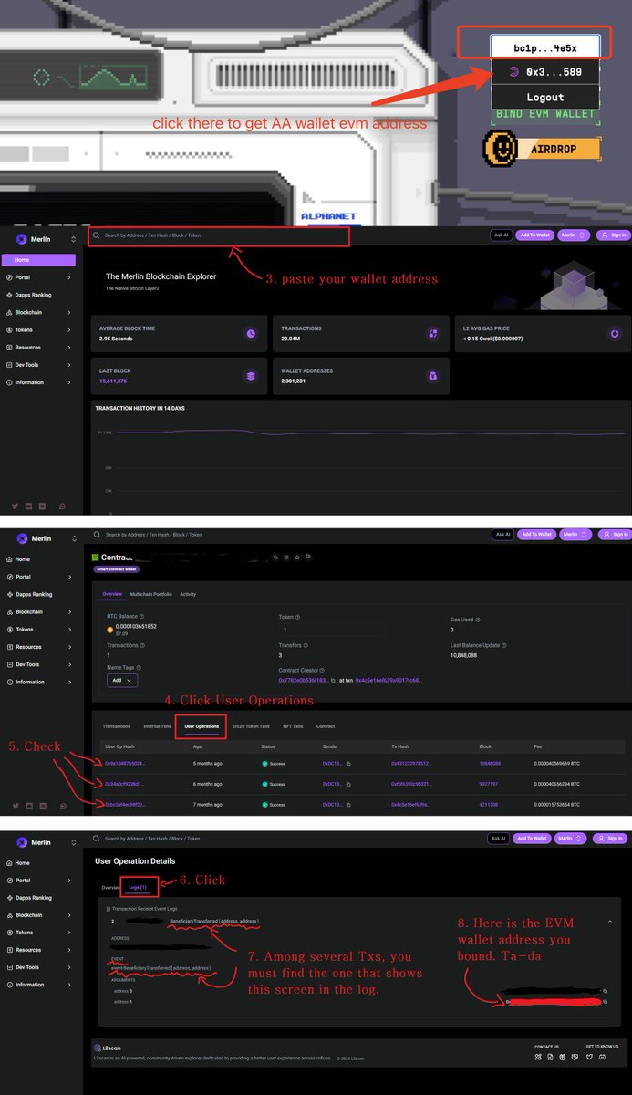Open Contract Creator address 0x7782e0b536f183...

pos(303,680)
